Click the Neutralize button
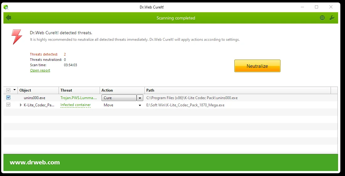The height and width of the screenshot is (176, 345). tap(257, 66)
